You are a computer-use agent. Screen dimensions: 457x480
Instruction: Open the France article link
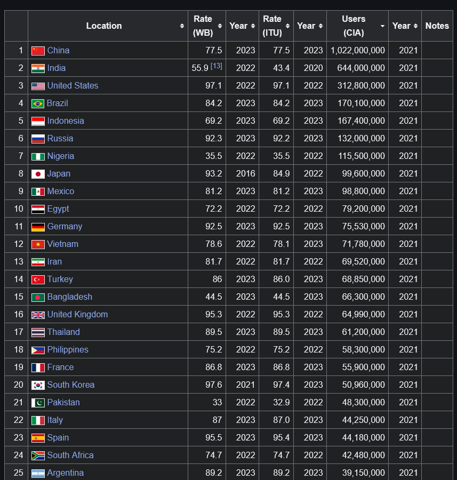(60, 367)
